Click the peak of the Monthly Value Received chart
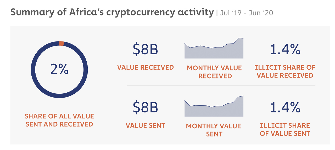335x150 pixels. coord(239,38)
